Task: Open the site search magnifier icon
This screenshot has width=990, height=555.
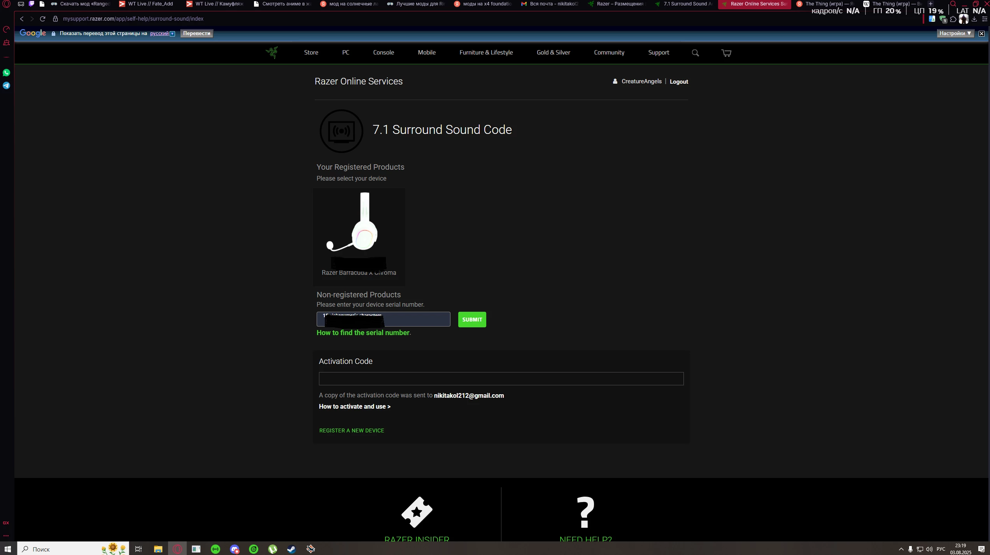Action: 695,53
